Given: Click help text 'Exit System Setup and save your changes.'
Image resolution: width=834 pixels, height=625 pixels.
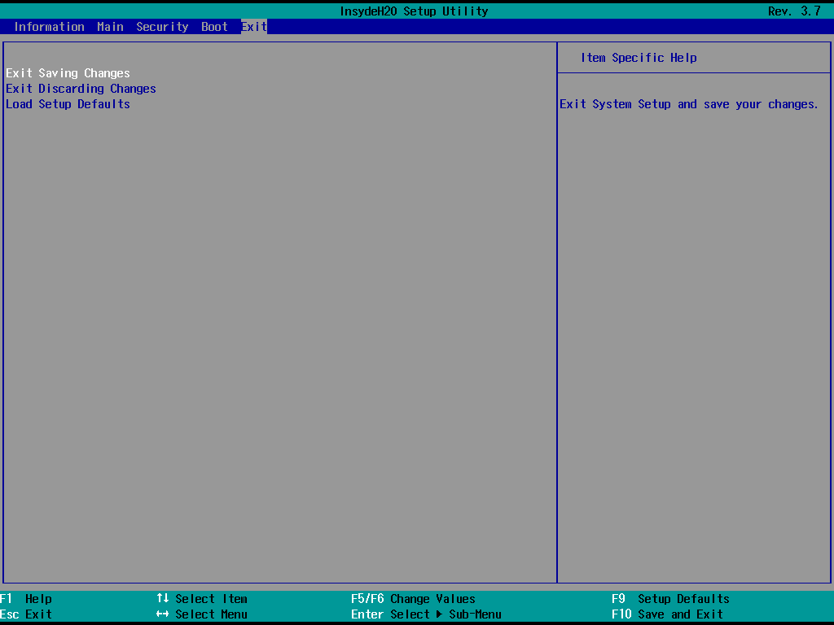Looking at the screenshot, I should (x=689, y=104).
